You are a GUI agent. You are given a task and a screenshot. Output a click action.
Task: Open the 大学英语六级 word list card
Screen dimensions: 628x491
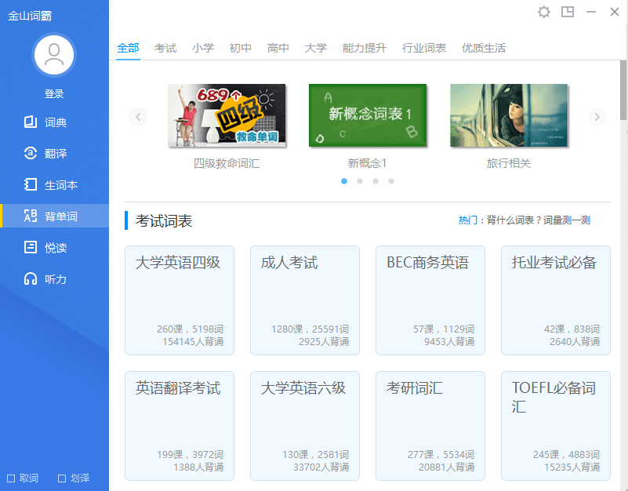click(x=305, y=426)
